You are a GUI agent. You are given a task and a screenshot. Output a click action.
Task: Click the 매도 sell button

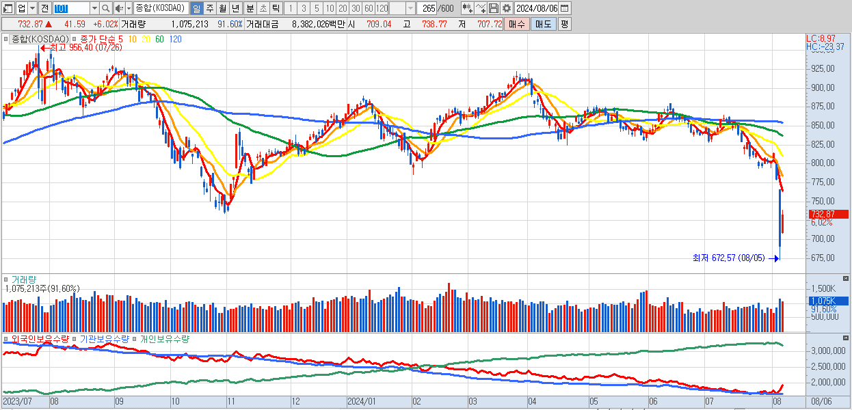tap(543, 24)
